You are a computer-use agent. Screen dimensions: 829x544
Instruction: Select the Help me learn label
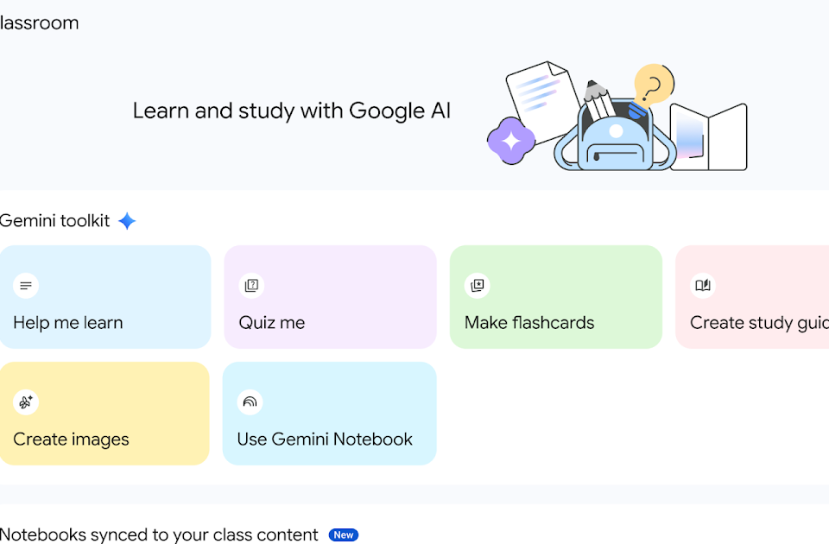[x=68, y=322]
